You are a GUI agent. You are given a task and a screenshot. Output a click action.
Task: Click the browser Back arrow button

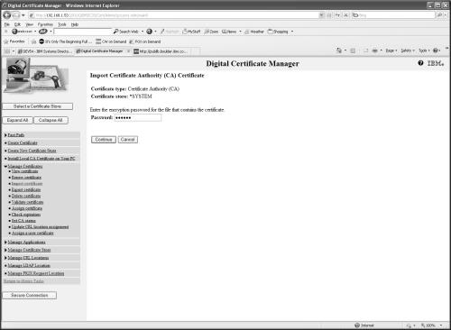click(x=7, y=14)
